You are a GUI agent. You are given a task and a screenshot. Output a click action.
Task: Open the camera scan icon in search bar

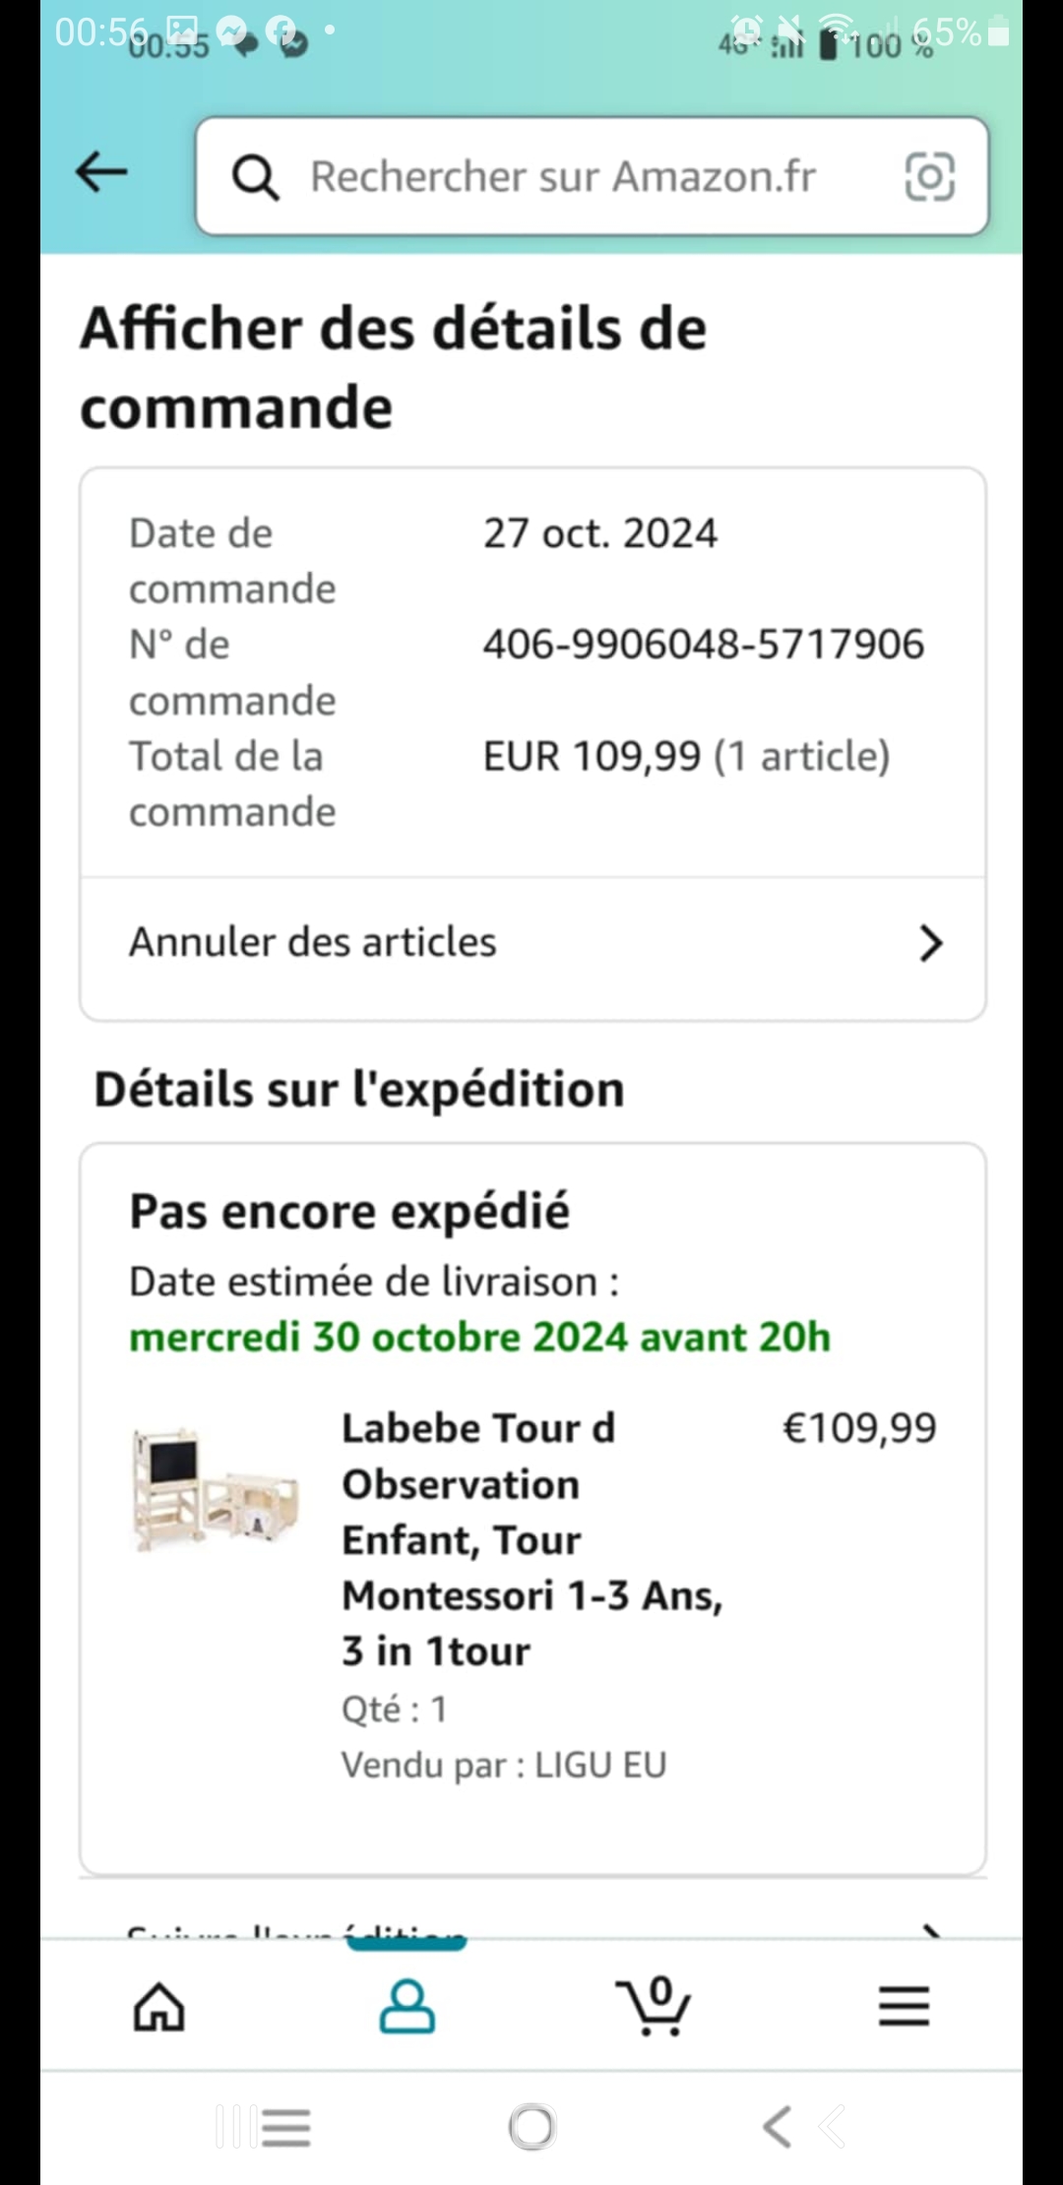pyautogui.click(x=929, y=177)
